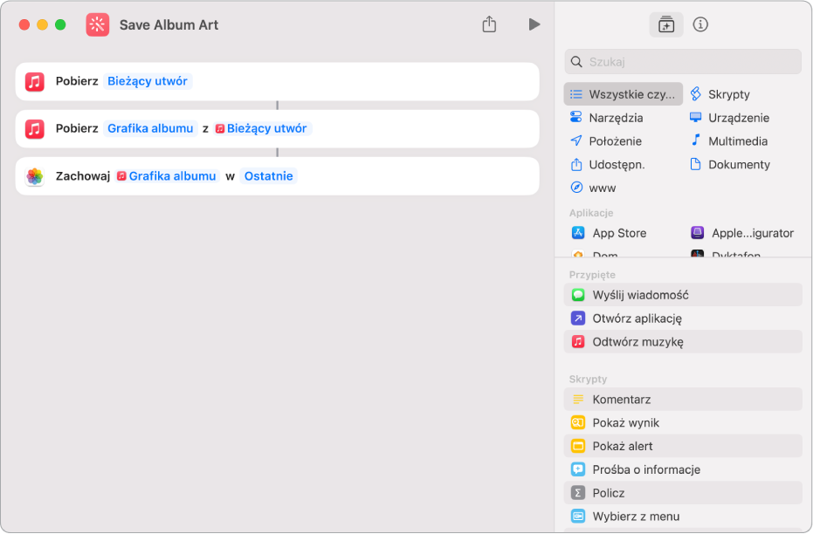Click the Otwórz aplikację arrow icon
The height and width of the screenshot is (534, 813).
click(x=578, y=318)
